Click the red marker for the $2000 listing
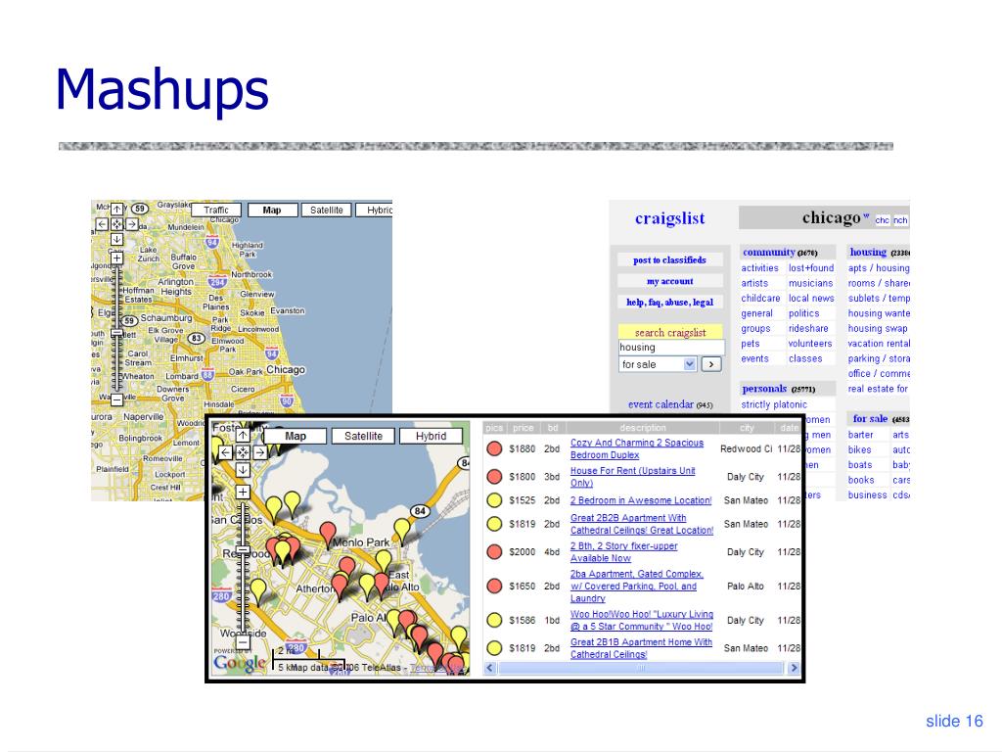Viewport: 1002px width, 752px height. coord(494,552)
